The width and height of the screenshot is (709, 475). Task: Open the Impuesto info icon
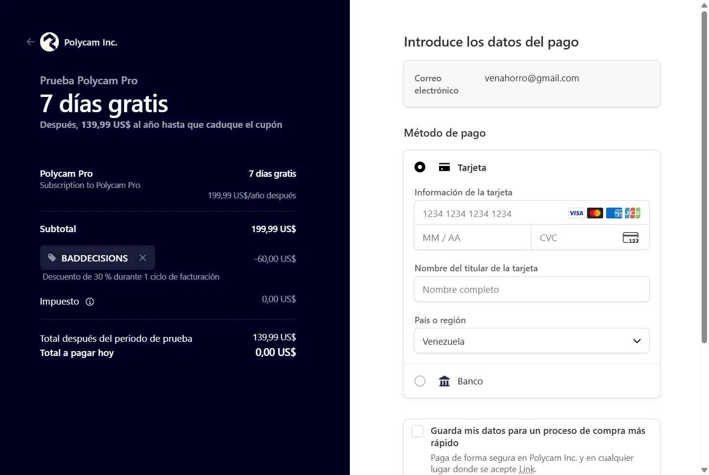tap(90, 302)
